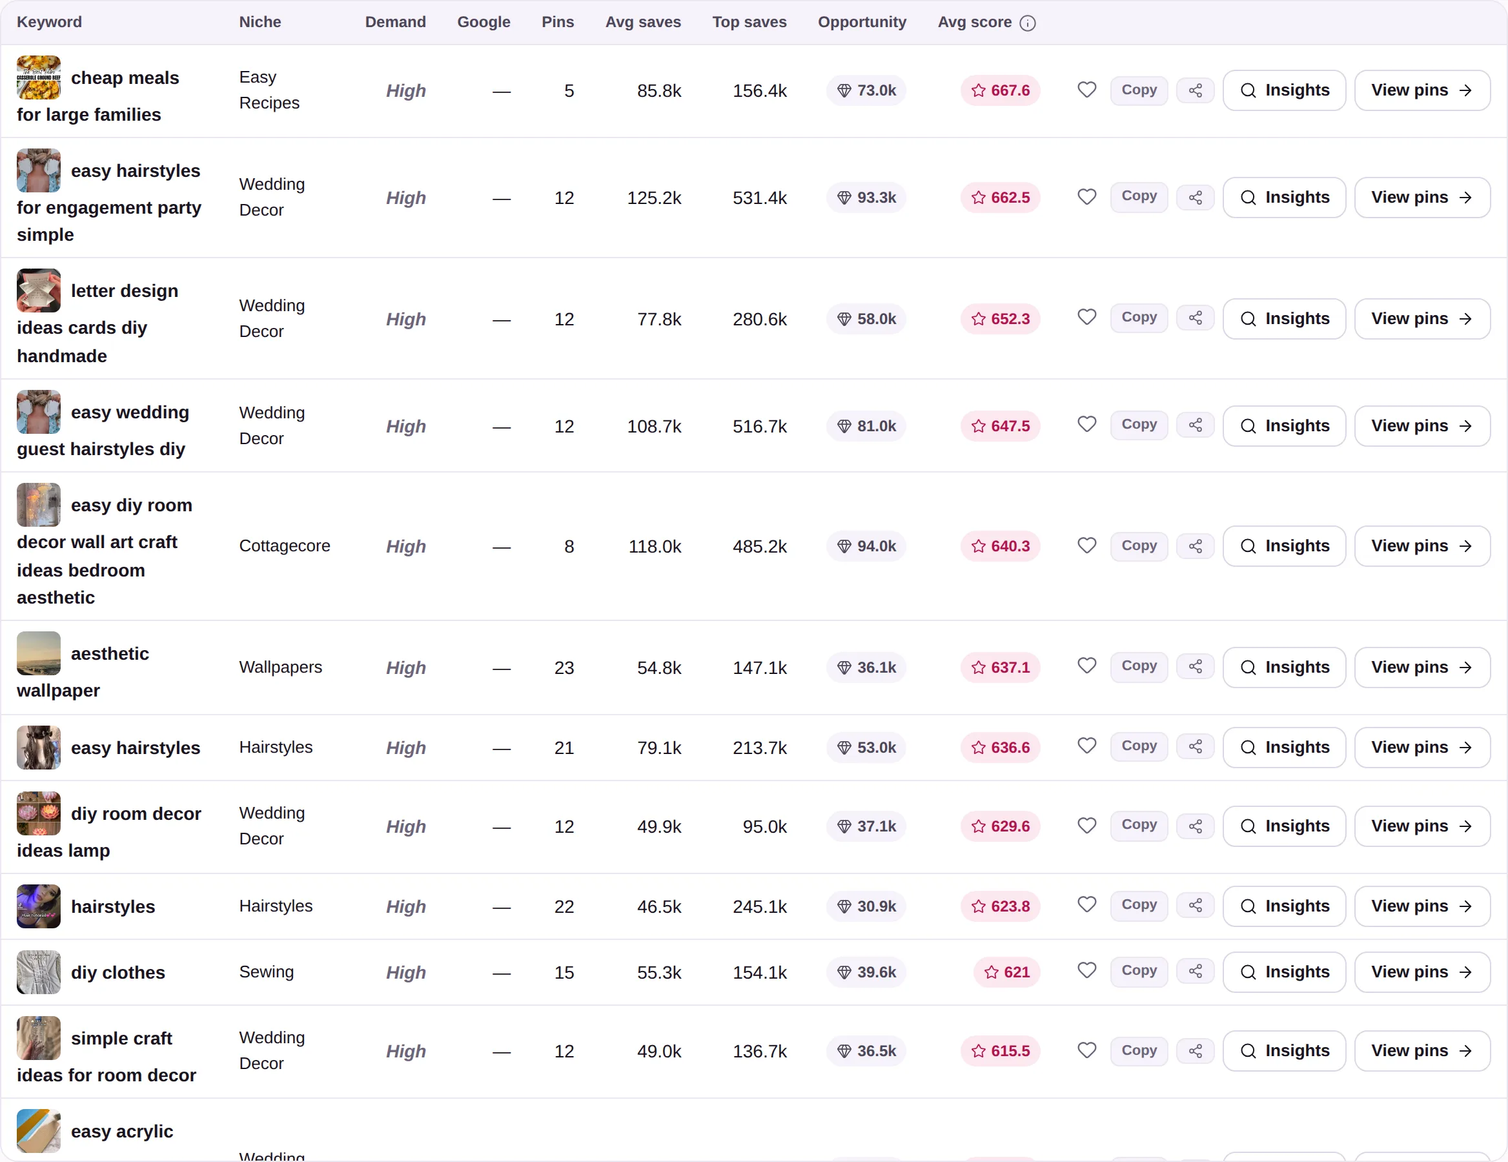Toggle heart on 'easy wedding guest hairstyles diy'

(x=1087, y=425)
